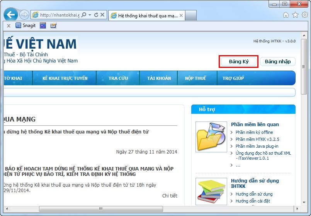
Task: Open the TRA CỨU menu
Action: [118, 78]
